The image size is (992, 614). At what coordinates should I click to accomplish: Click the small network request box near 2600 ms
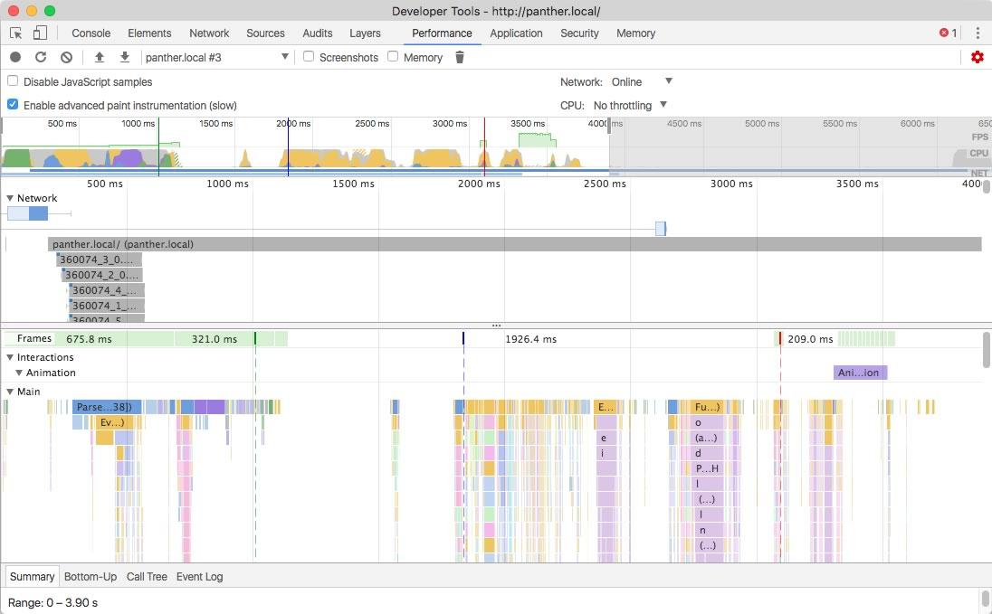pyautogui.click(x=661, y=228)
